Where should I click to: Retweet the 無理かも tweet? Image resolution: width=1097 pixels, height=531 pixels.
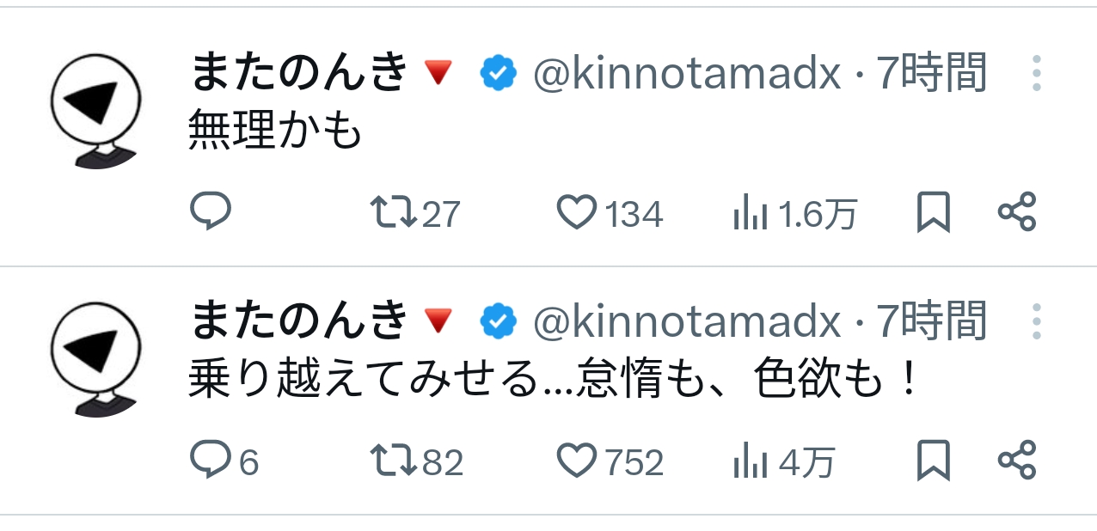[x=394, y=212]
